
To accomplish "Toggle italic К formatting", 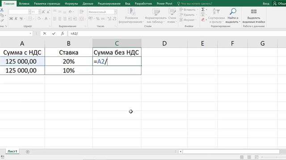I will [x=16, y=19].
